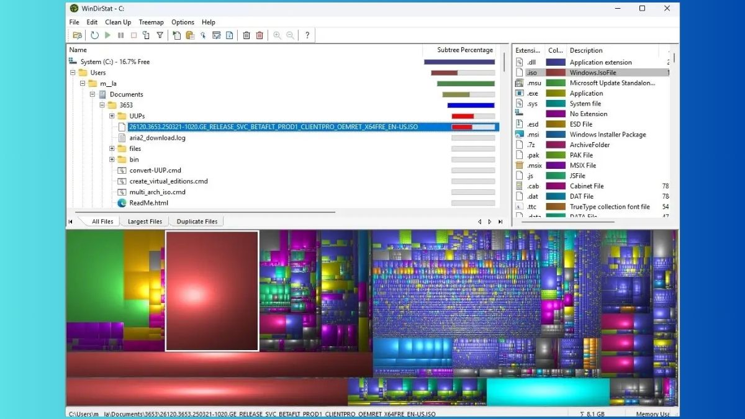Select the TrueType collection font file row
745x419 pixels.
point(592,207)
